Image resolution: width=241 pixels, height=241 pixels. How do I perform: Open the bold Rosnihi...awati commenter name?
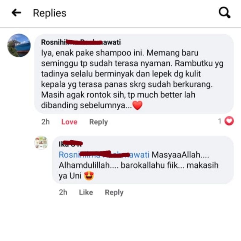pyautogui.click(x=81, y=42)
